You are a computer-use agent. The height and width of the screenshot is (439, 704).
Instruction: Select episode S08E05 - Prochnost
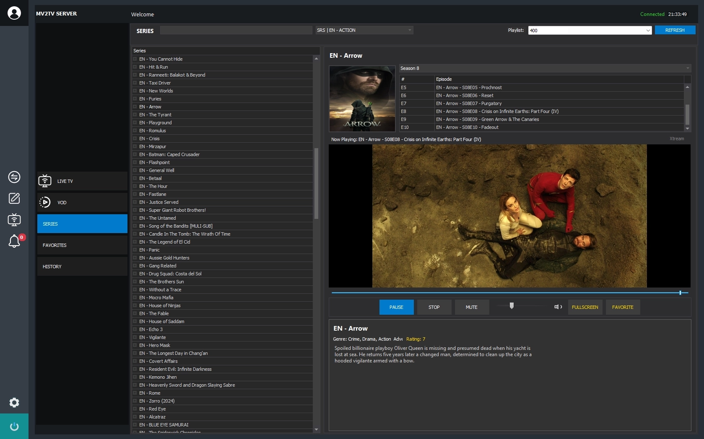tap(541, 87)
